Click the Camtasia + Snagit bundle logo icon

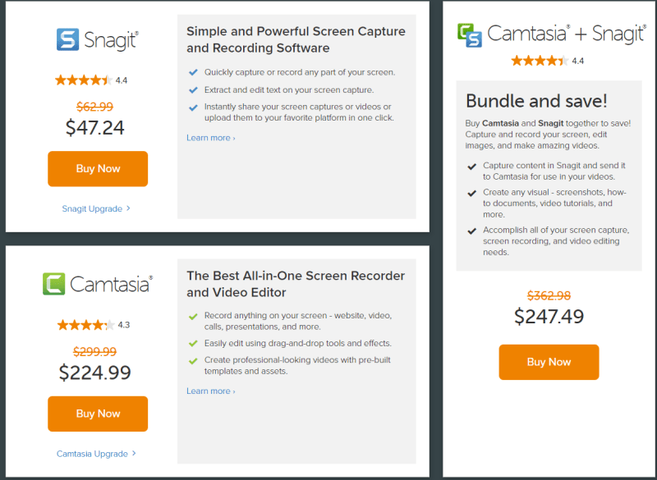click(470, 35)
